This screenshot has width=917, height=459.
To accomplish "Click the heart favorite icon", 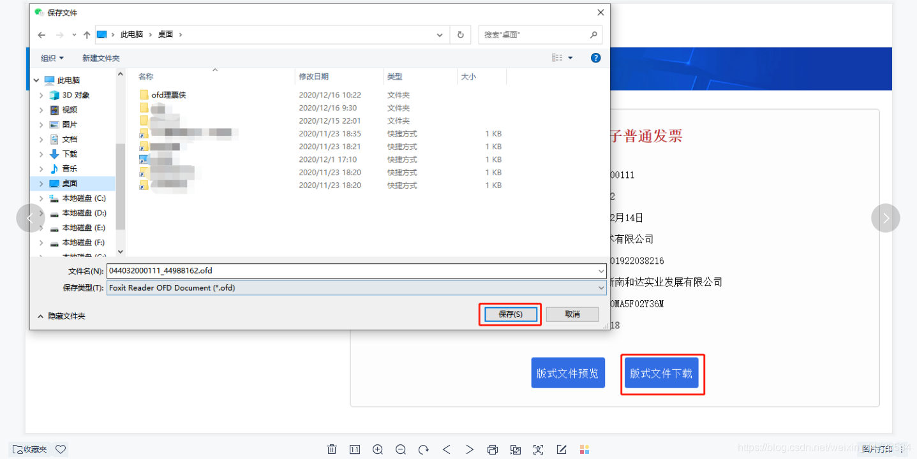I will 61,449.
